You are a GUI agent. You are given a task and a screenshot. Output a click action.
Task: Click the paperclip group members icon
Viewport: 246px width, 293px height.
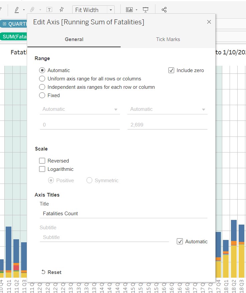[x=32, y=10]
